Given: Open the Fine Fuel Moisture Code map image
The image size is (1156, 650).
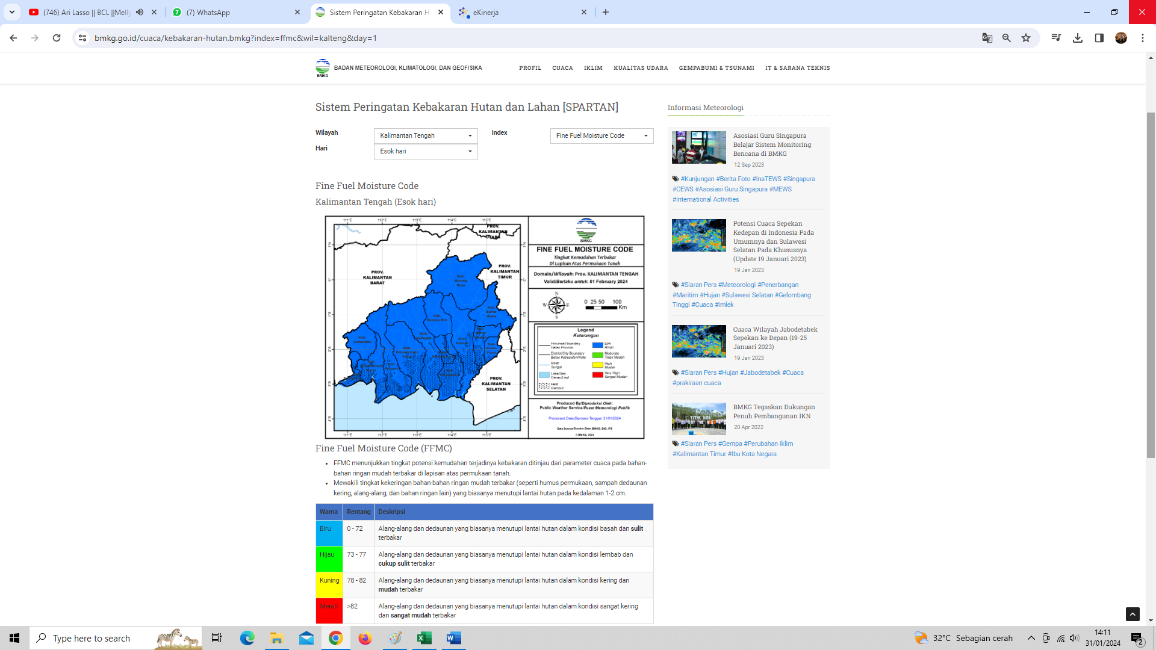Looking at the screenshot, I should pyautogui.click(x=485, y=327).
